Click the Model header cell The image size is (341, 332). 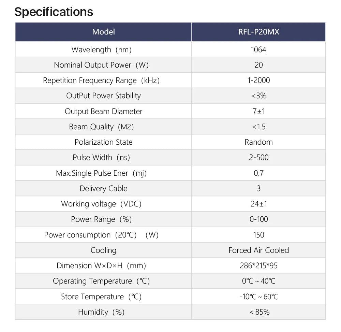pos(103,32)
